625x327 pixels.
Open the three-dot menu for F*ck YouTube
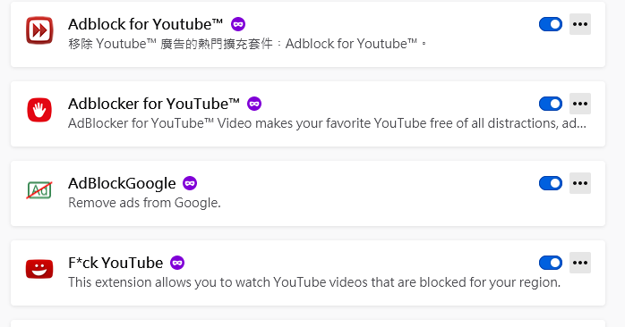[x=580, y=263]
